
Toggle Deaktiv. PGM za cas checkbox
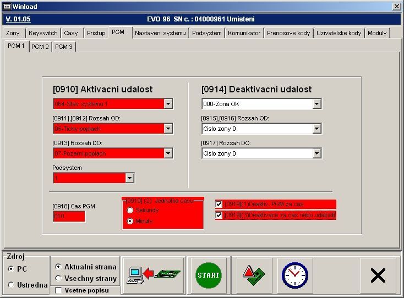point(219,204)
